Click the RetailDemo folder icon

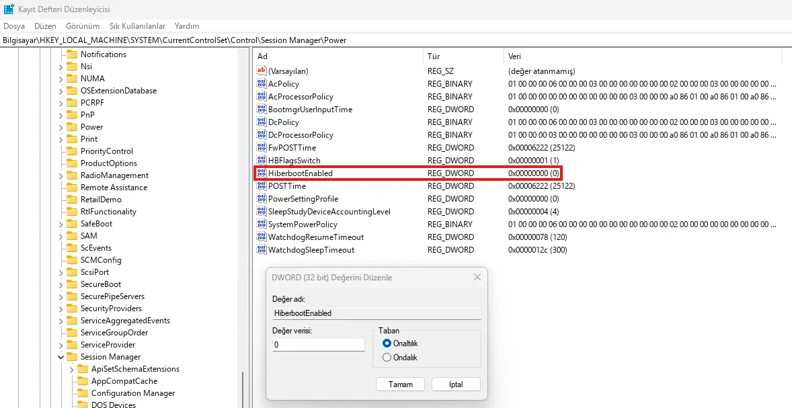click(71, 200)
